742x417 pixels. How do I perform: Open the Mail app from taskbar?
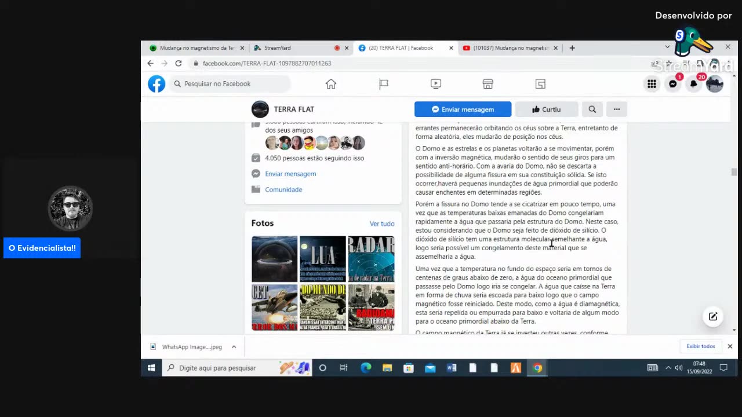pos(430,368)
